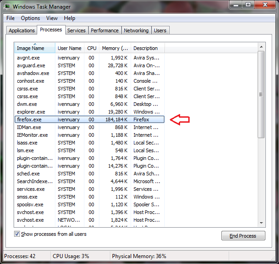
Task: Select the IDMan.exe process
Action: coord(89,127)
